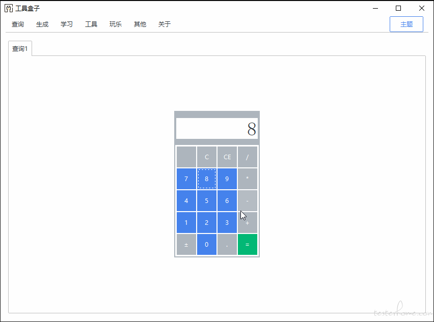Click the green equals key

(x=248, y=244)
